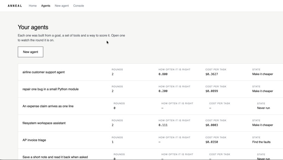Open New agent in top navigation

[62, 6]
